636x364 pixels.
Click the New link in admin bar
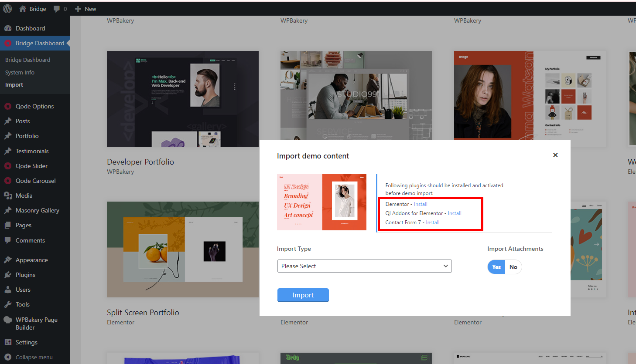click(90, 9)
